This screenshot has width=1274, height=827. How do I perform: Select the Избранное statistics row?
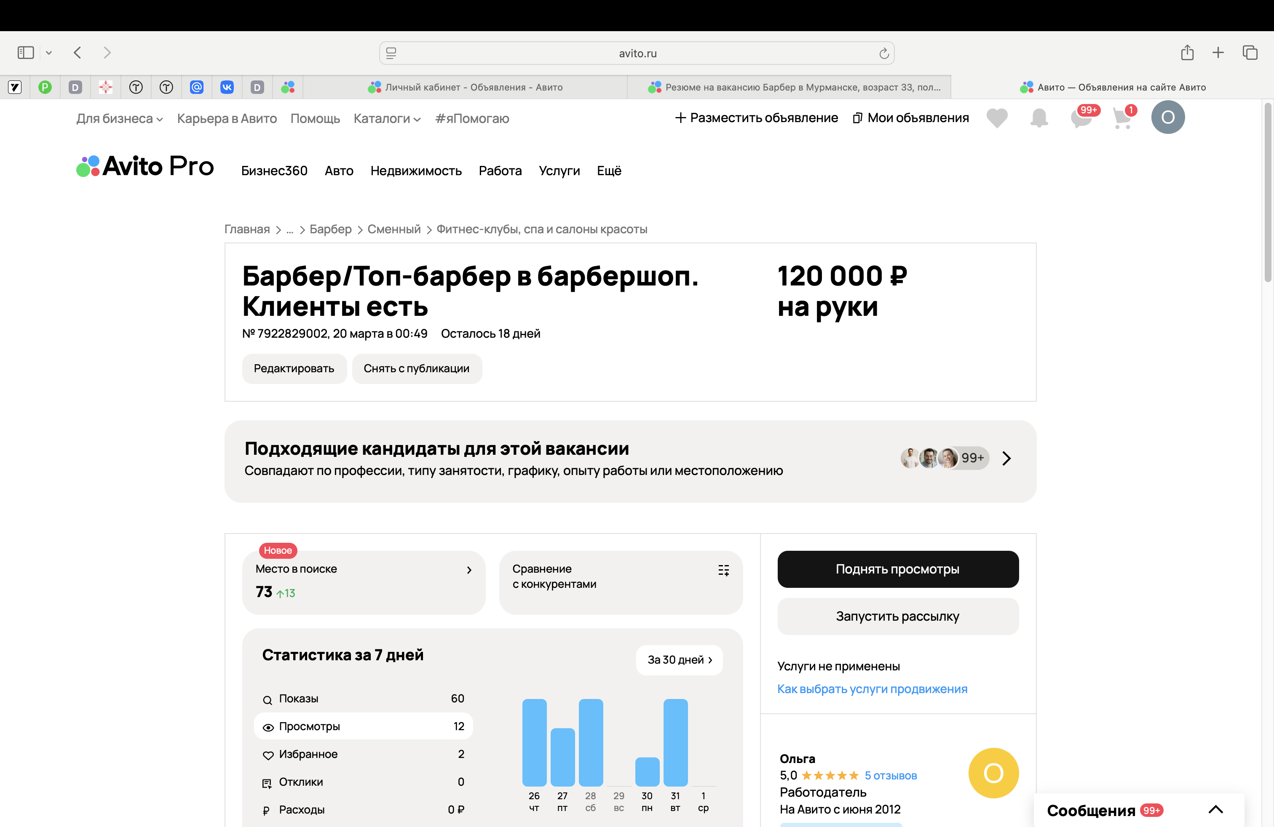point(363,754)
